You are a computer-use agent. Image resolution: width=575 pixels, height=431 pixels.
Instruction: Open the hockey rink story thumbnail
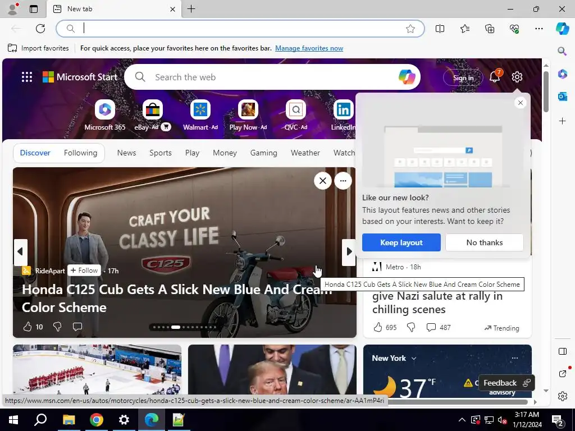pyautogui.click(x=97, y=369)
